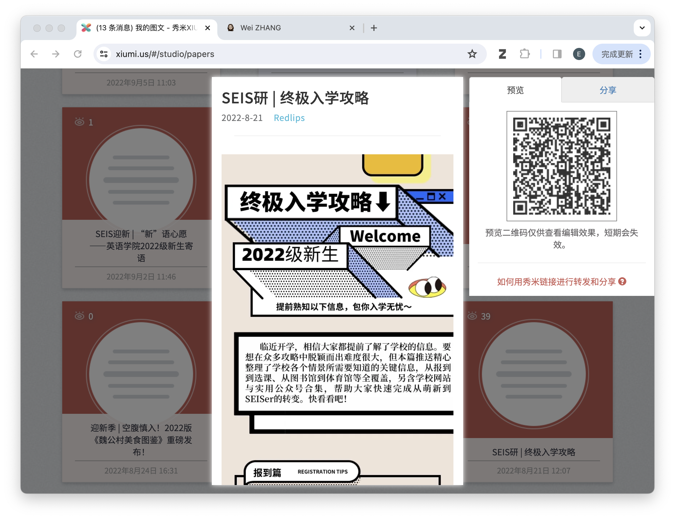
Task: Click the browser forward arrow
Action: point(56,54)
